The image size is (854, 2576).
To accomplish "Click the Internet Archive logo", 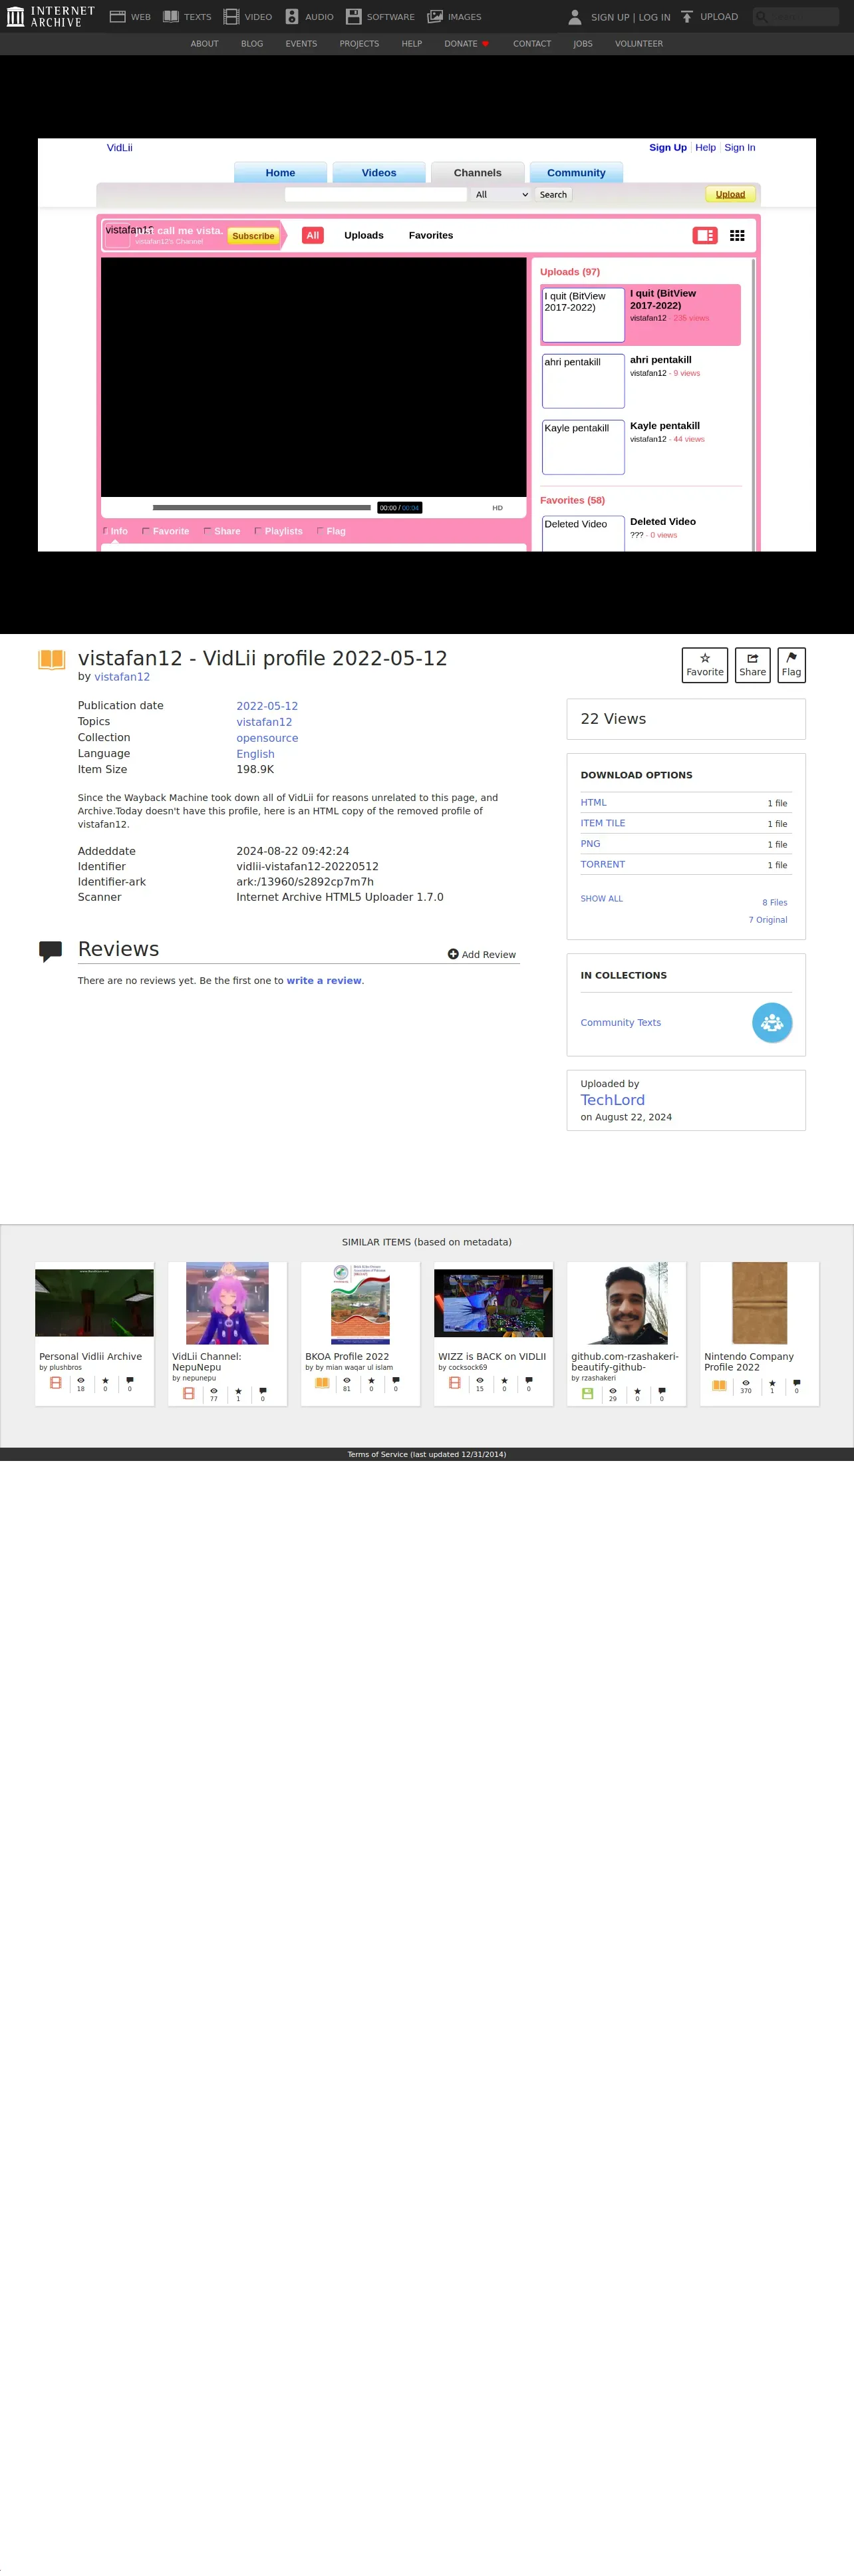I will point(50,16).
